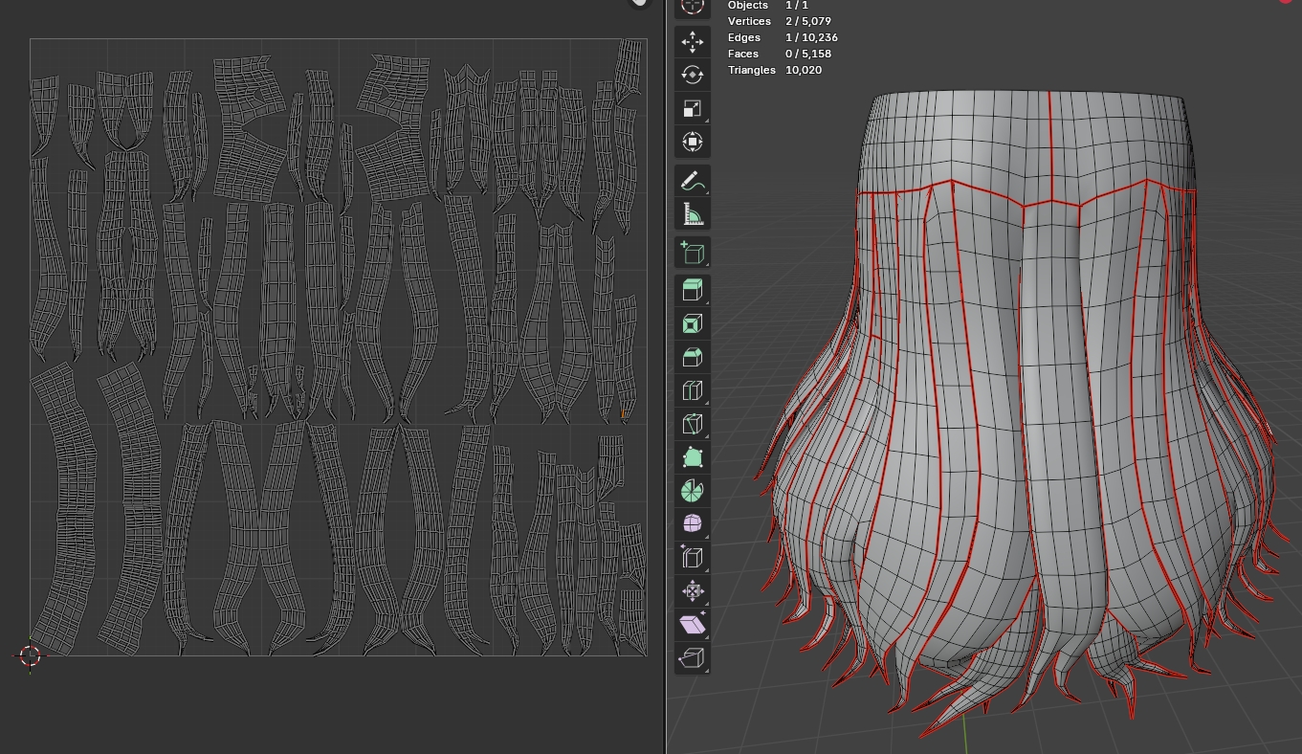Select the Rotate tool

(x=692, y=75)
